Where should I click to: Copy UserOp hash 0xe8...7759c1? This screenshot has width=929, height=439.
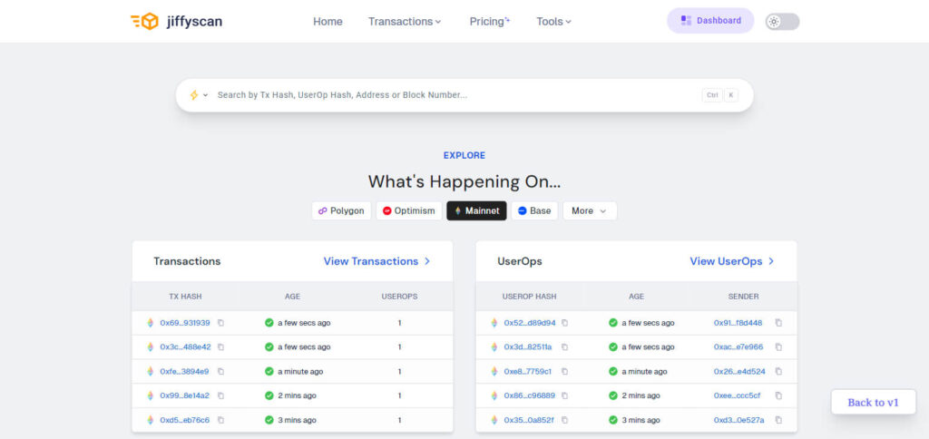564,372
